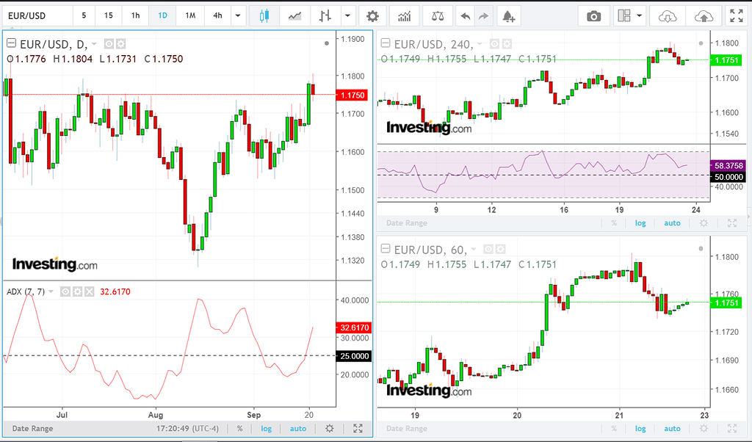Load a layout via the cloud download icon

667,15
